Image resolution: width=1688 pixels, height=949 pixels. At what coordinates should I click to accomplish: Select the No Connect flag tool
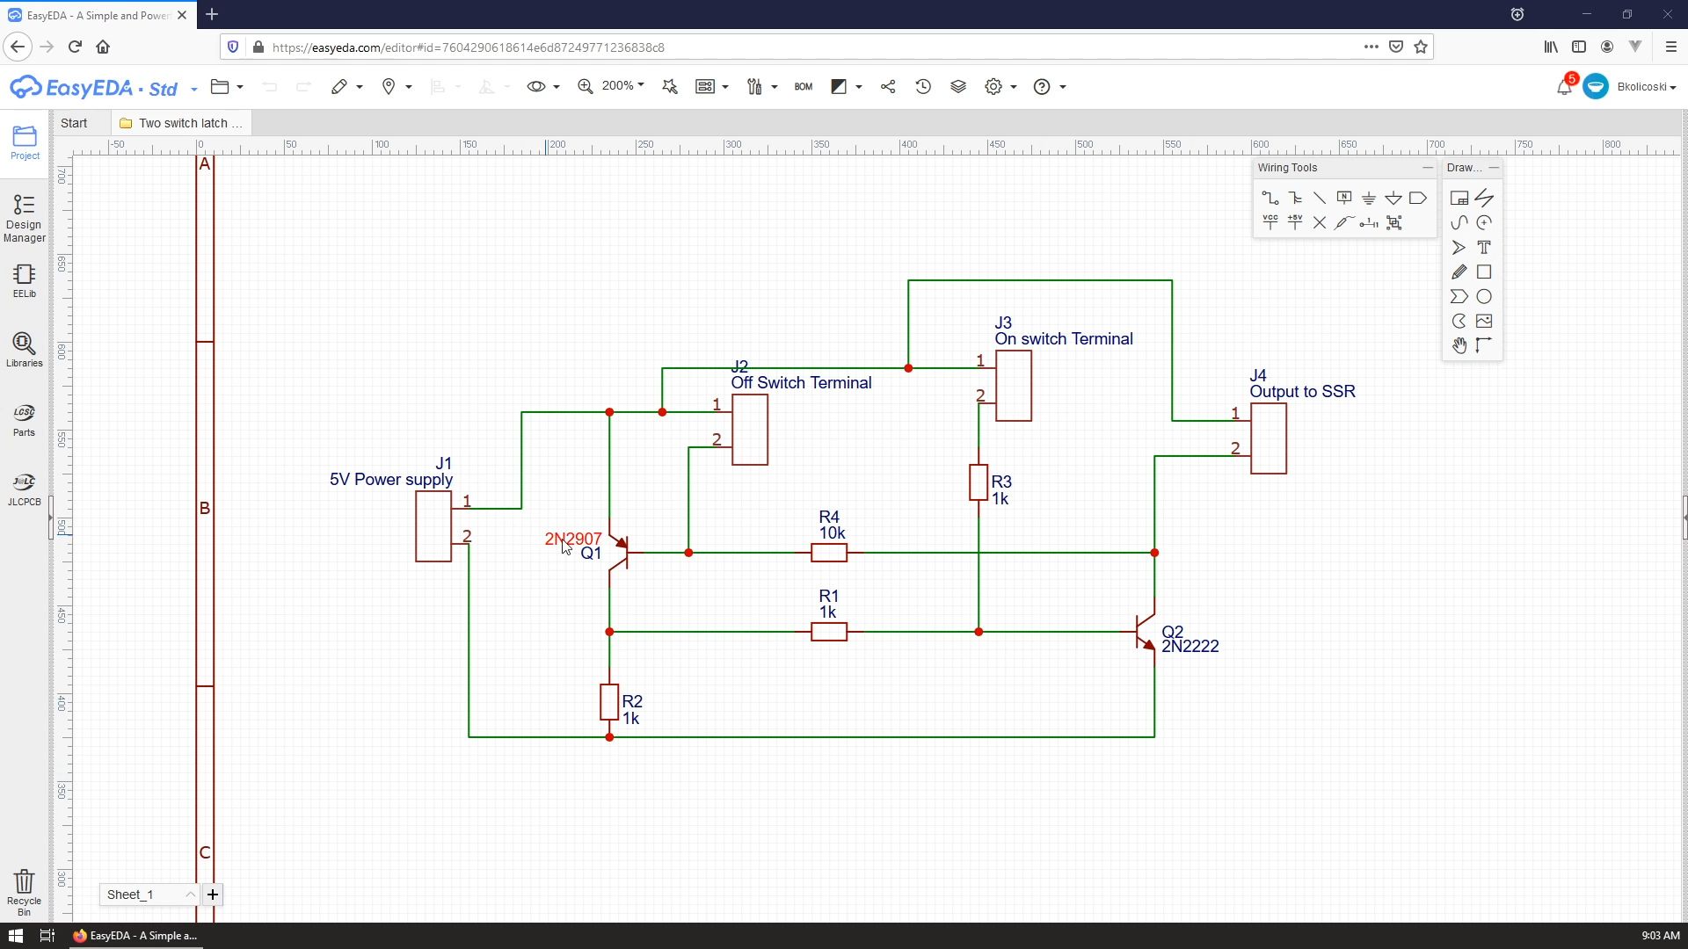[x=1320, y=222]
